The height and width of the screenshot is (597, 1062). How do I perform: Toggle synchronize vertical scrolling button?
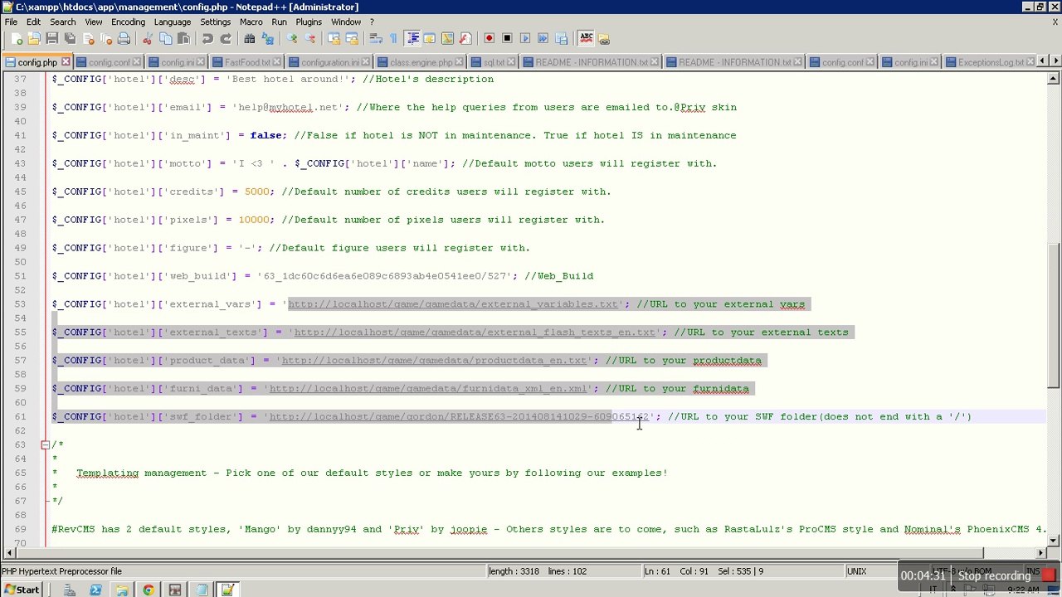(334, 38)
